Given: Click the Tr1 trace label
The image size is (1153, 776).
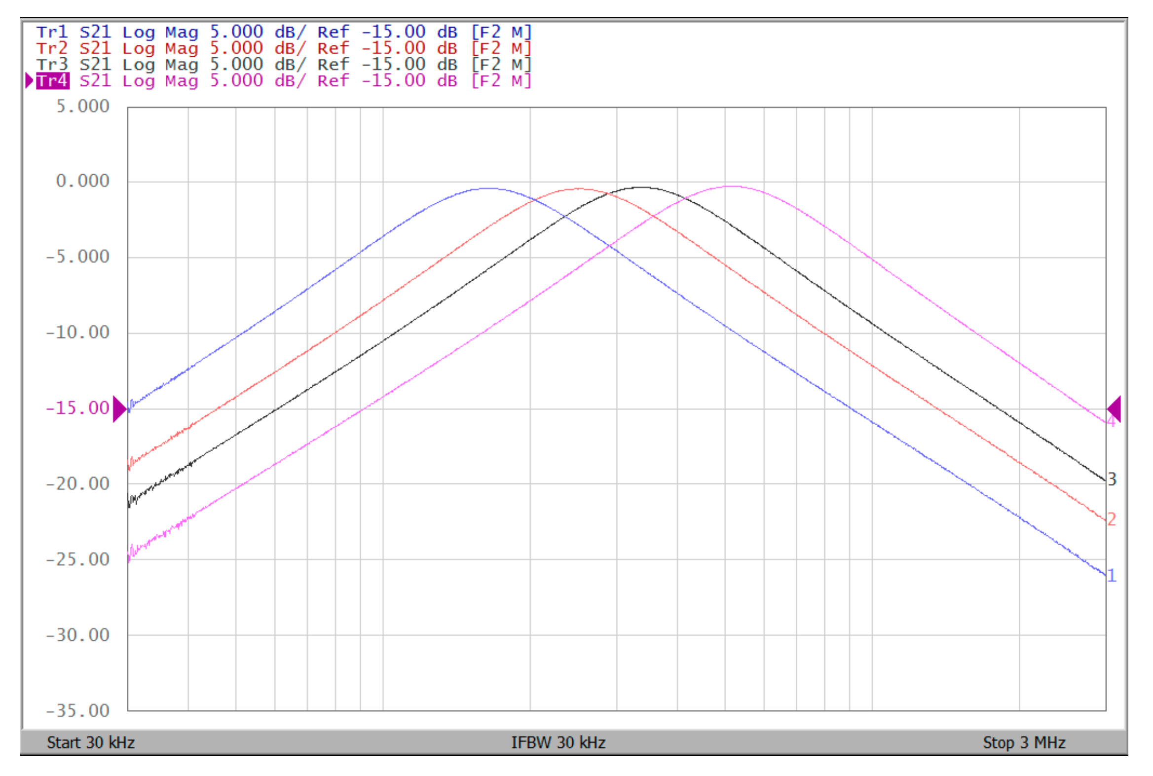Looking at the screenshot, I should [51, 33].
